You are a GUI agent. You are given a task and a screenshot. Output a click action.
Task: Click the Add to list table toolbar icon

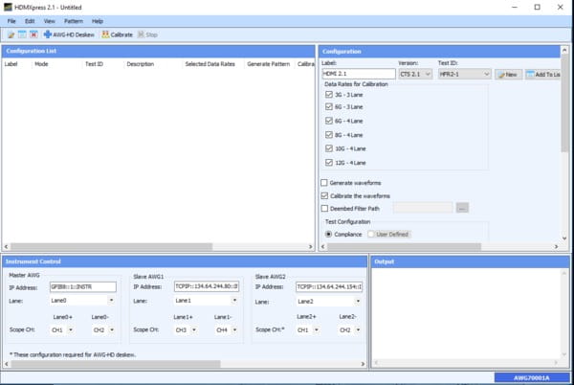click(x=22, y=34)
